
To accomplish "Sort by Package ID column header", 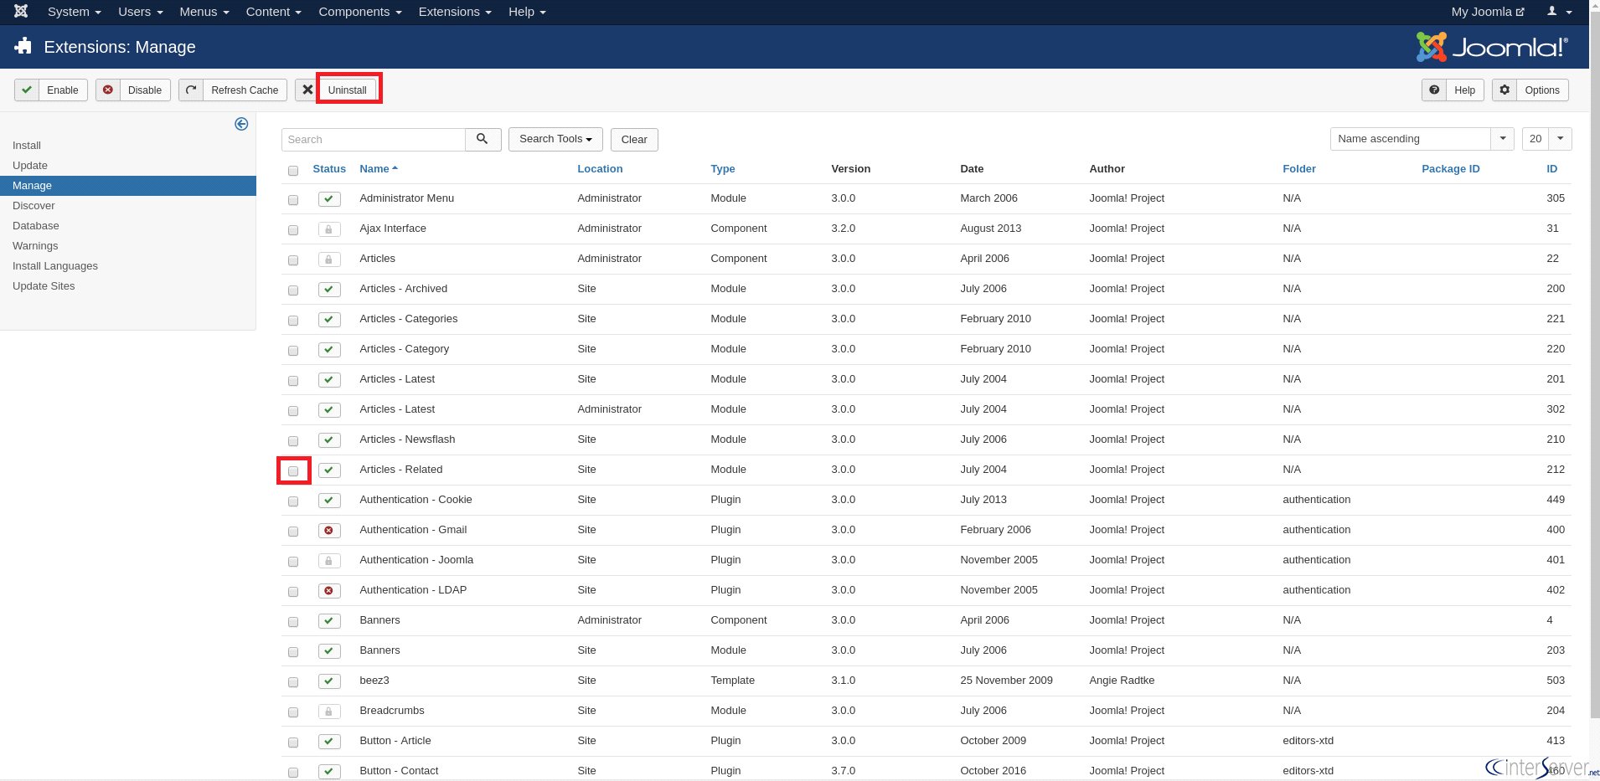I will [x=1450, y=169].
